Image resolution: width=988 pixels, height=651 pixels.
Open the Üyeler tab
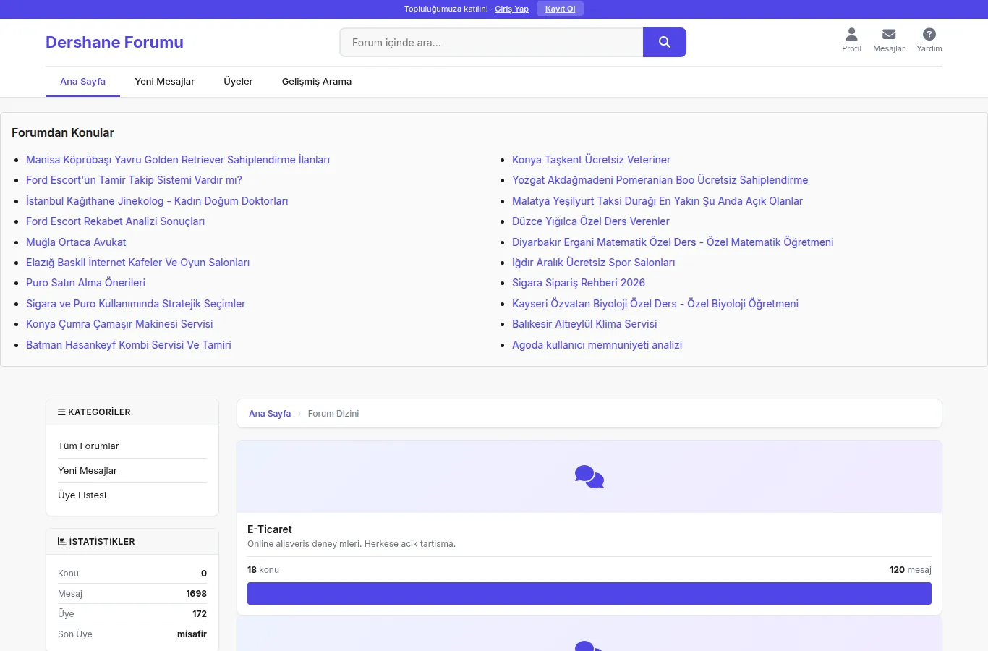(x=238, y=81)
